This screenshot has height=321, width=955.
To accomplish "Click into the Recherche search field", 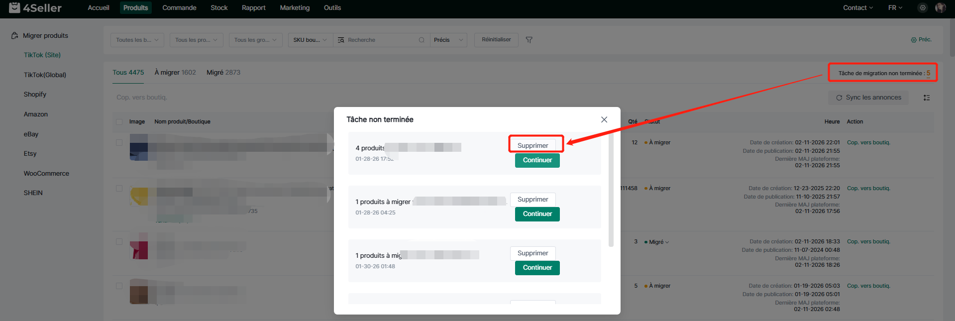I will pyautogui.click(x=378, y=40).
